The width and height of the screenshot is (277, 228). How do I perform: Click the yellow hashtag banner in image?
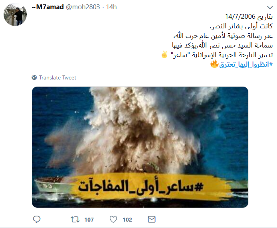click(141, 186)
